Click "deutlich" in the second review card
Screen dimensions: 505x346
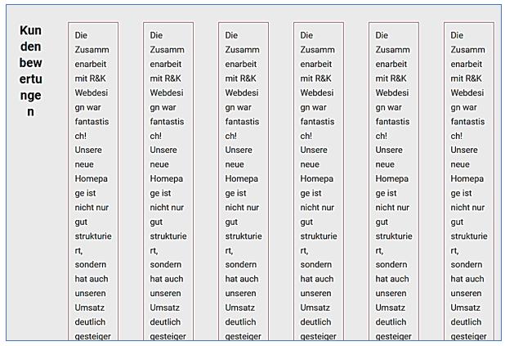point(166,322)
